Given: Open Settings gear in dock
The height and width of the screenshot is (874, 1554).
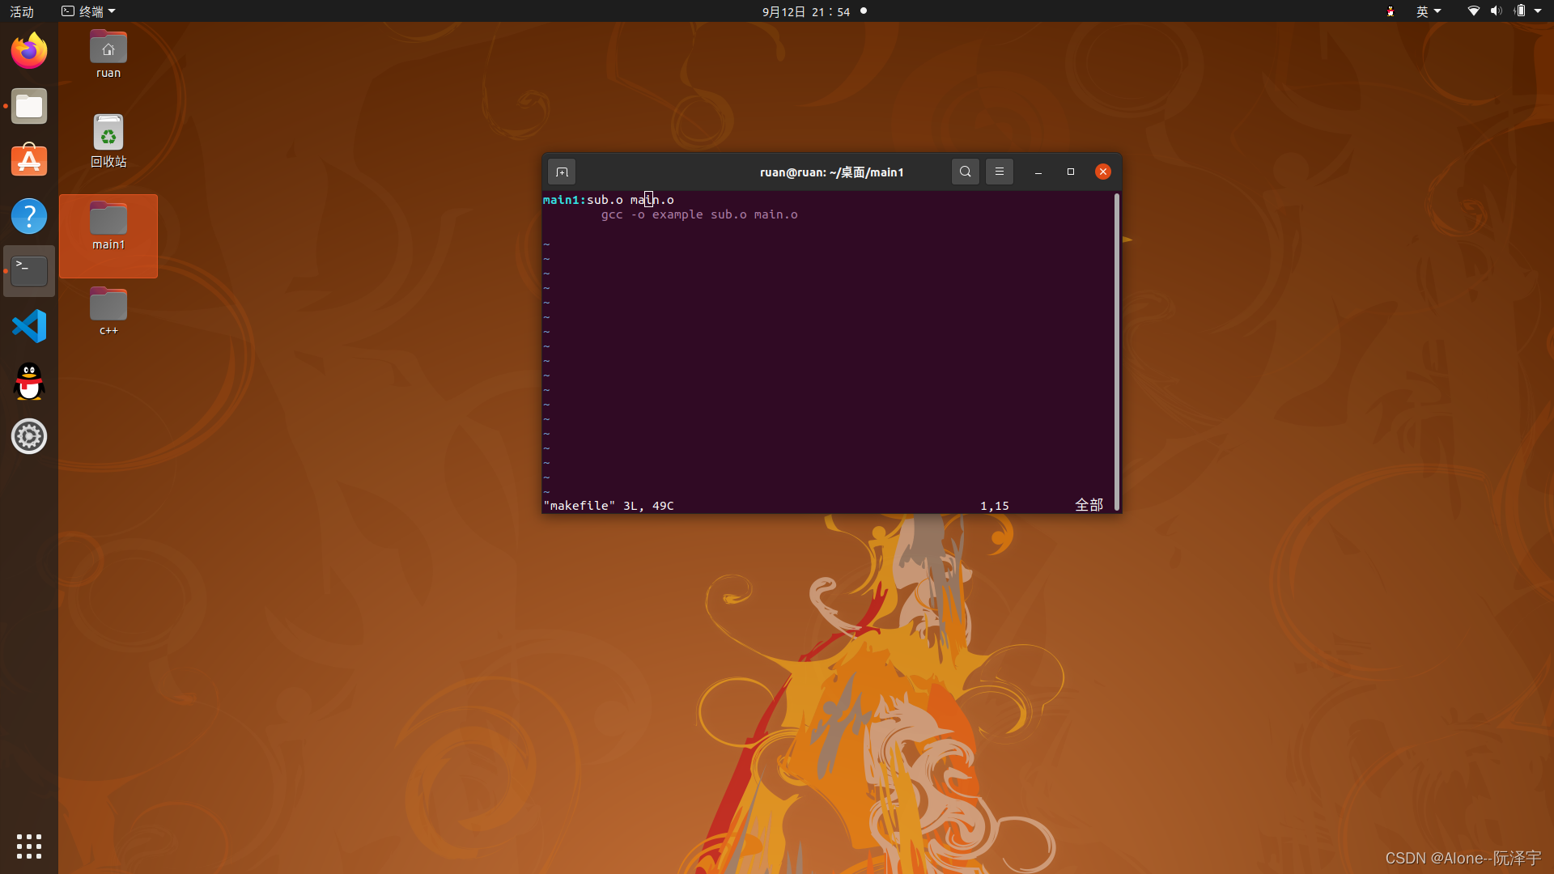Looking at the screenshot, I should [29, 436].
